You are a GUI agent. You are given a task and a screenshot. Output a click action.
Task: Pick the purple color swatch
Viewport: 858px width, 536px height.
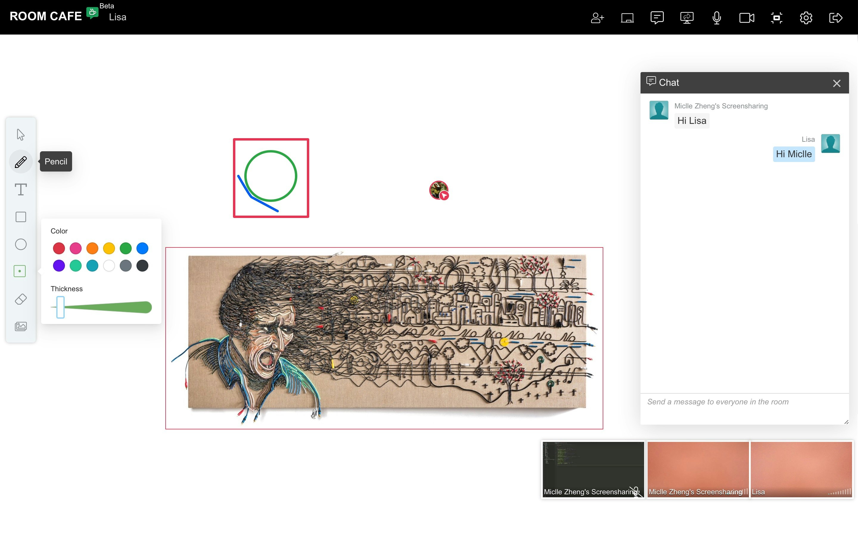click(59, 266)
